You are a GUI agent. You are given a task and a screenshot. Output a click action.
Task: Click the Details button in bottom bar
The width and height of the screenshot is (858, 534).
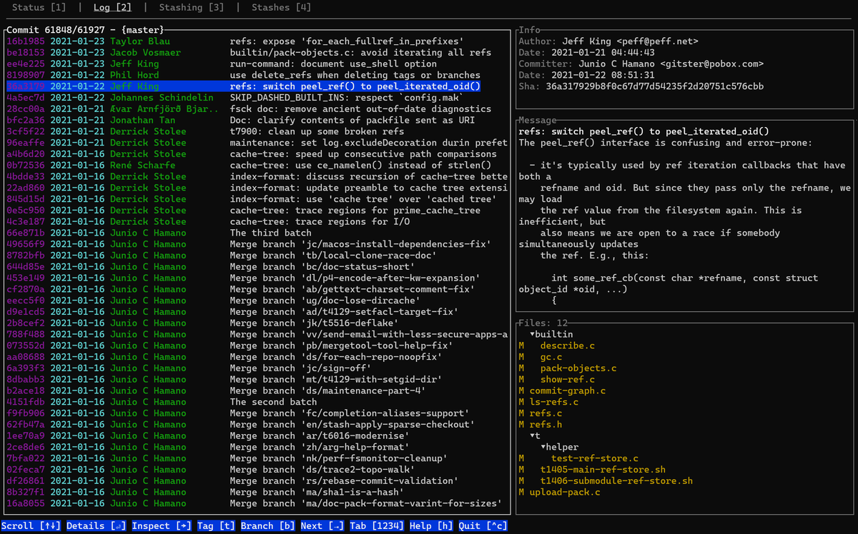97,526
